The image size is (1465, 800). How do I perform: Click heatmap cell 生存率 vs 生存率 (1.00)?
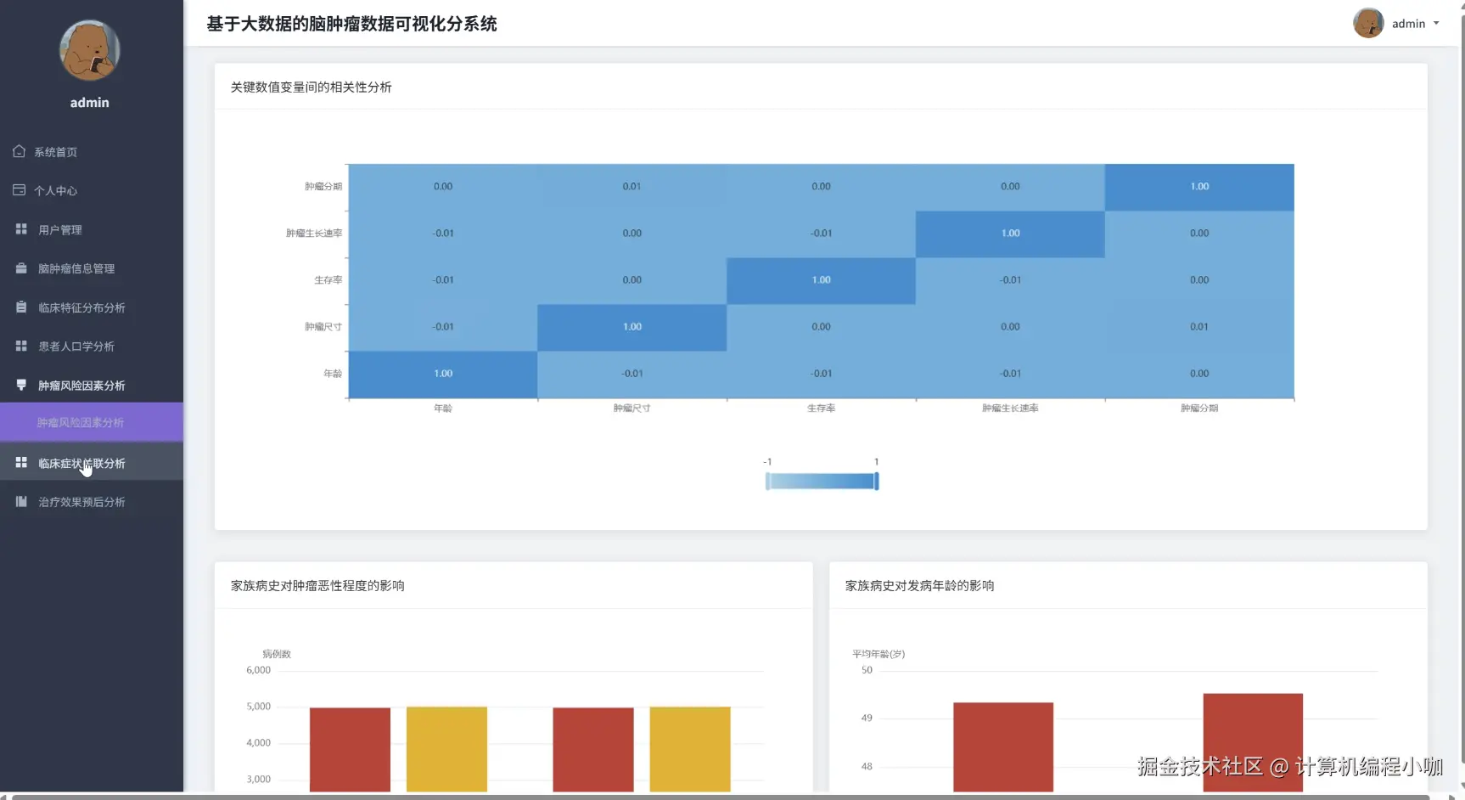(821, 280)
